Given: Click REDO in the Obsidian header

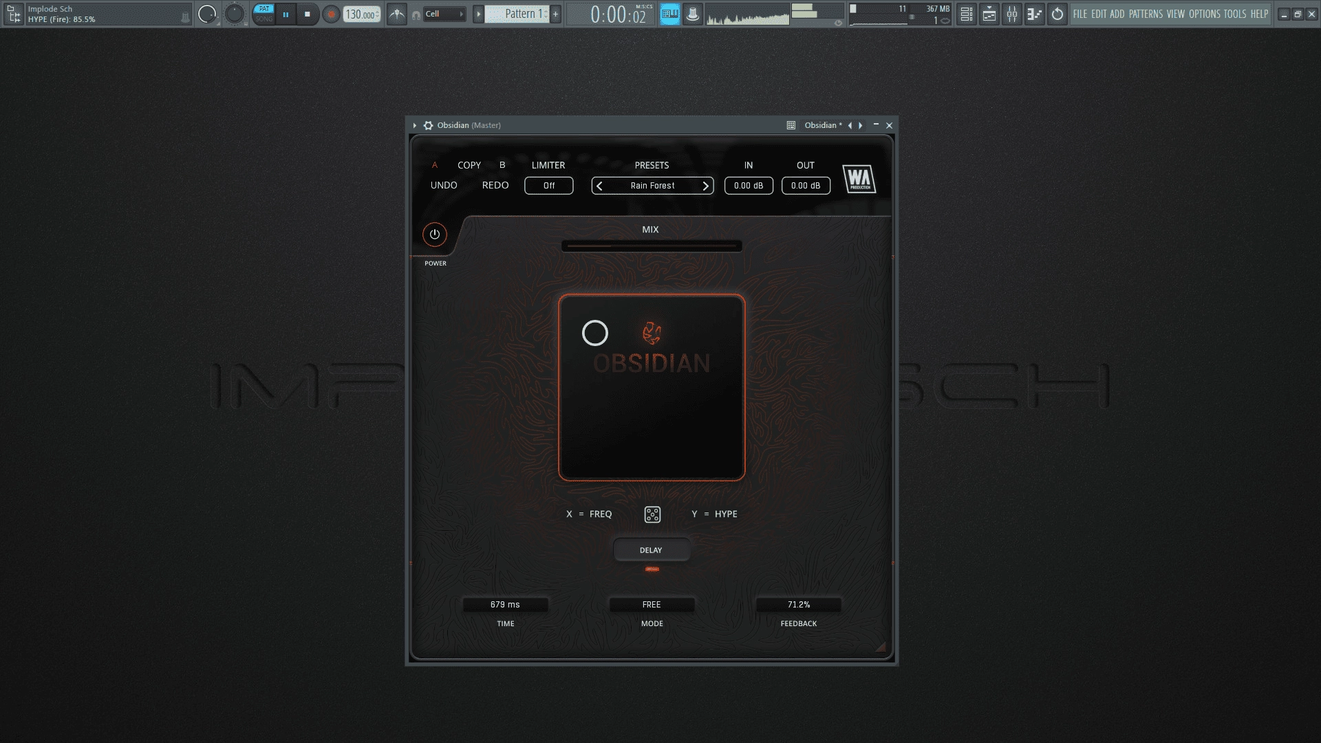Looking at the screenshot, I should [495, 185].
